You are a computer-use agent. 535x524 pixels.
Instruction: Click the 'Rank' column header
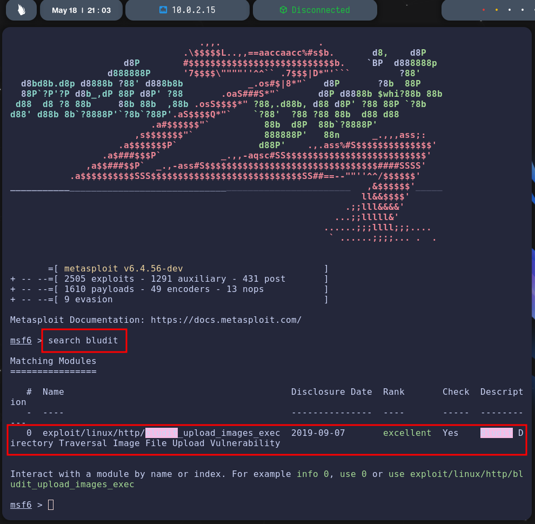pos(393,392)
